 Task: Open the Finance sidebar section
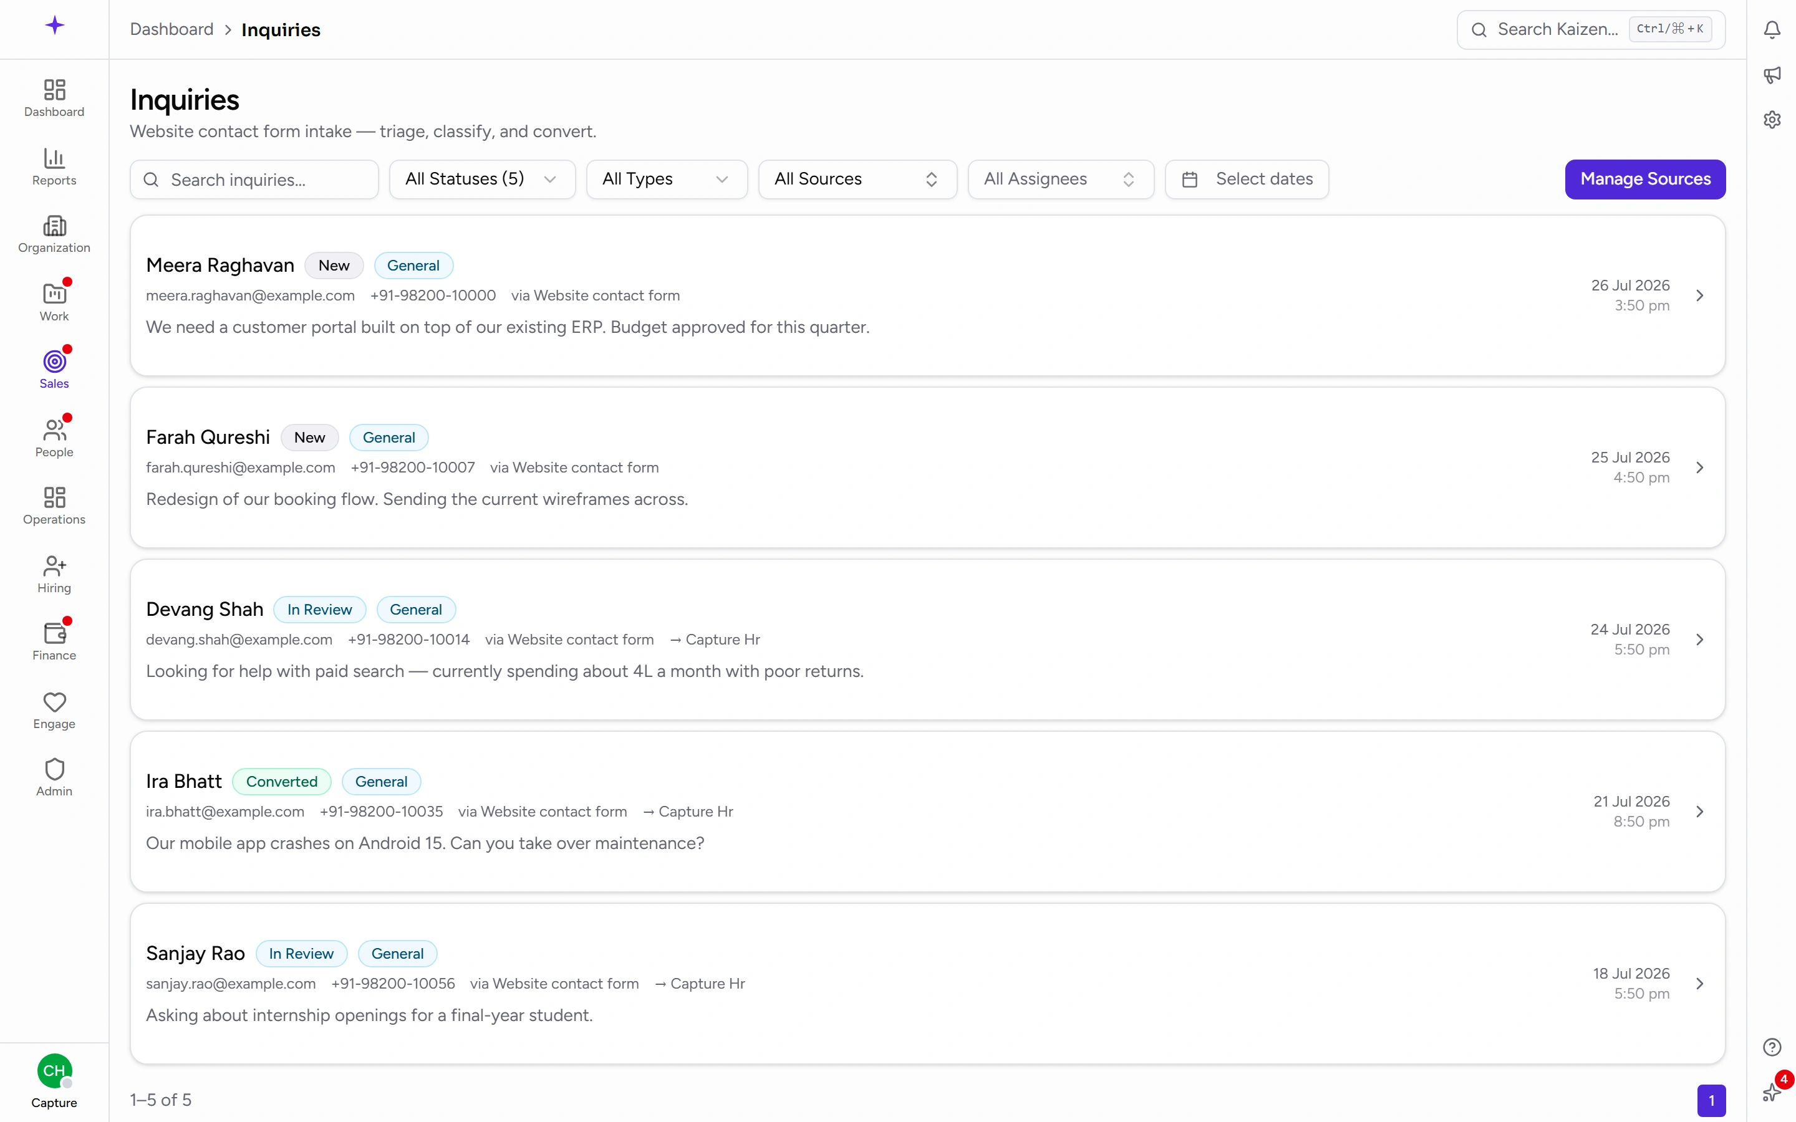click(x=54, y=641)
